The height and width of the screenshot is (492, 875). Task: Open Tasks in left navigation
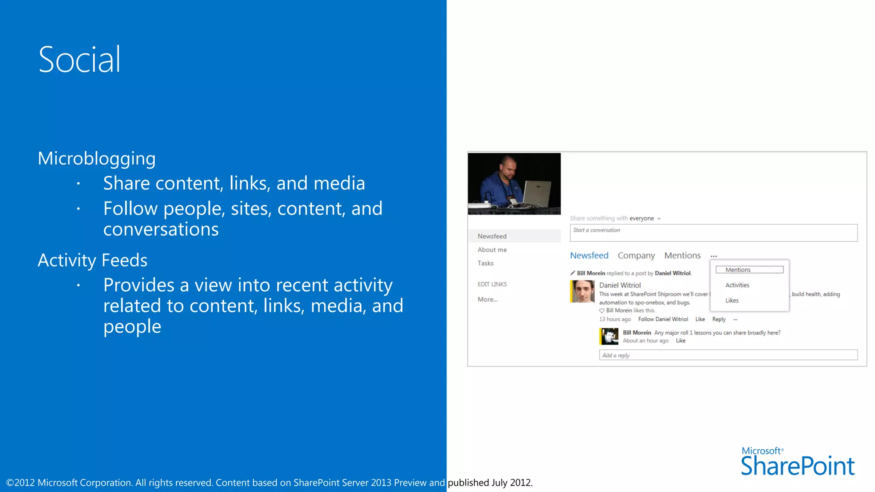click(x=485, y=263)
